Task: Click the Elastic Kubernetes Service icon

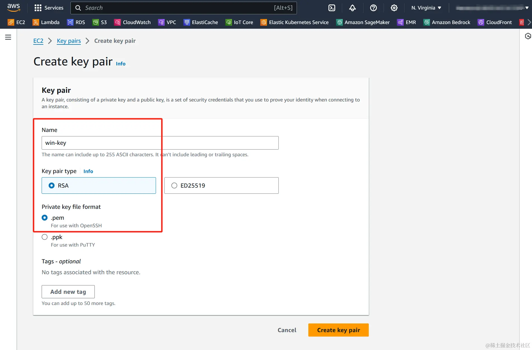Action: click(263, 22)
